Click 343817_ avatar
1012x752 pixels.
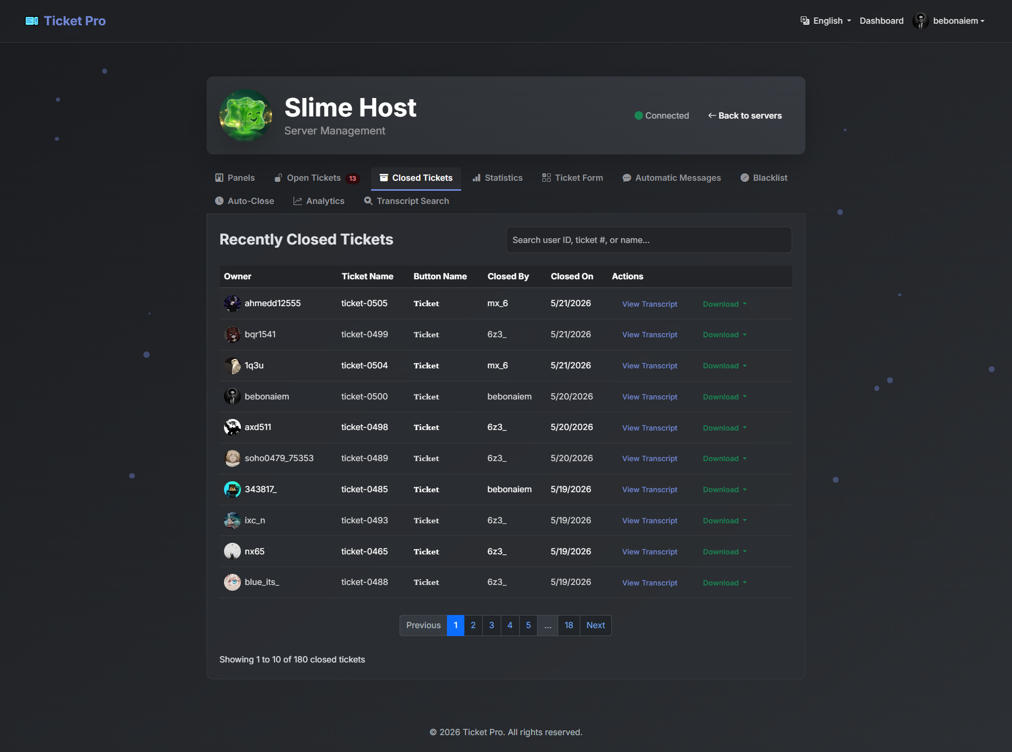click(232, 490)
